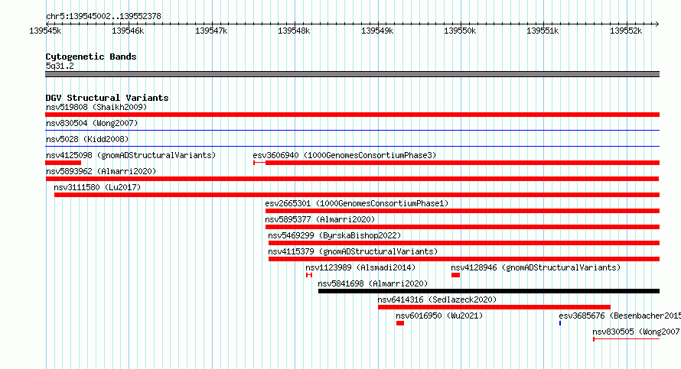Viewport: 681px width, 369px height.
Task: Click the DGV Structural Variants track heading
Action: (107, 98)
